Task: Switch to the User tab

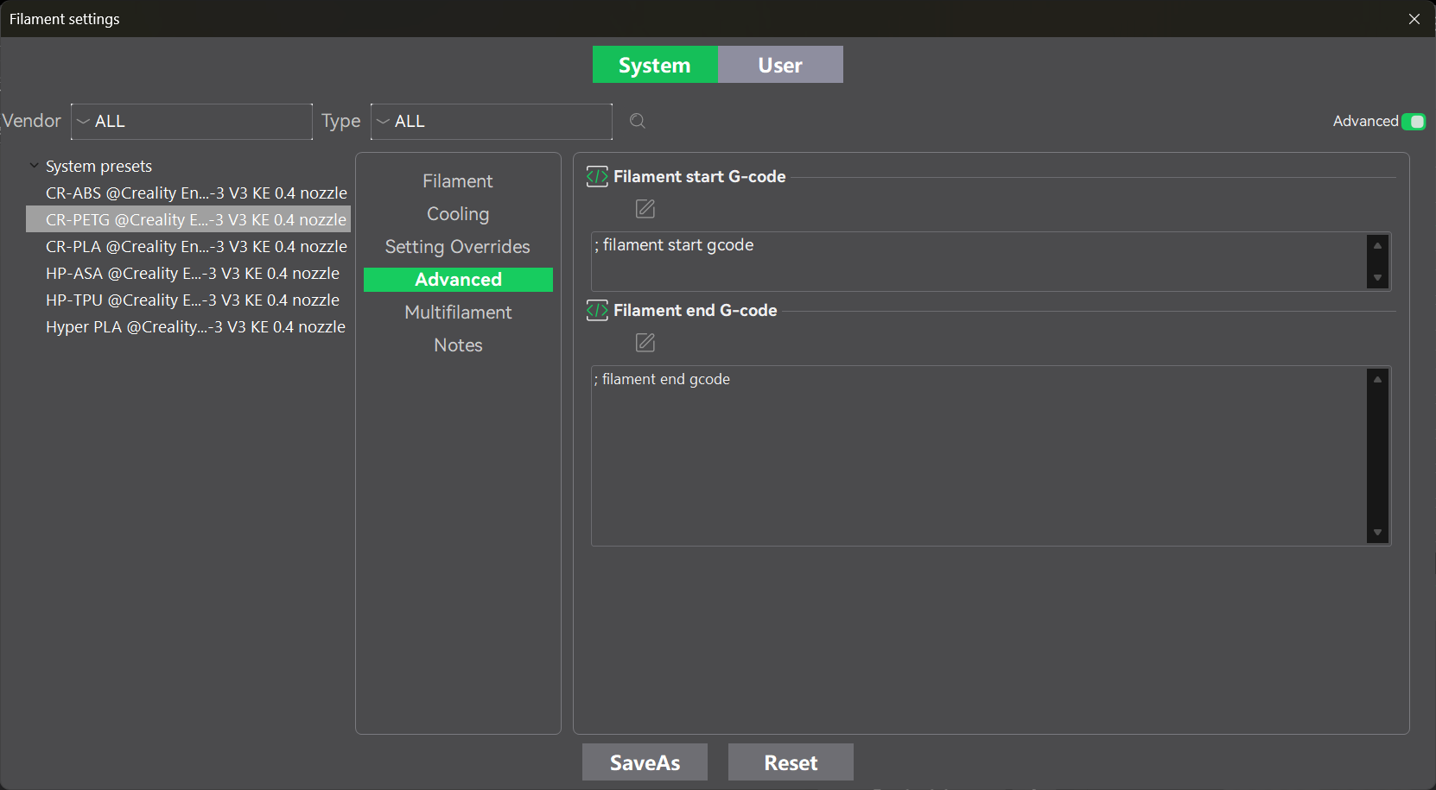Action: (x=780, y=65)
